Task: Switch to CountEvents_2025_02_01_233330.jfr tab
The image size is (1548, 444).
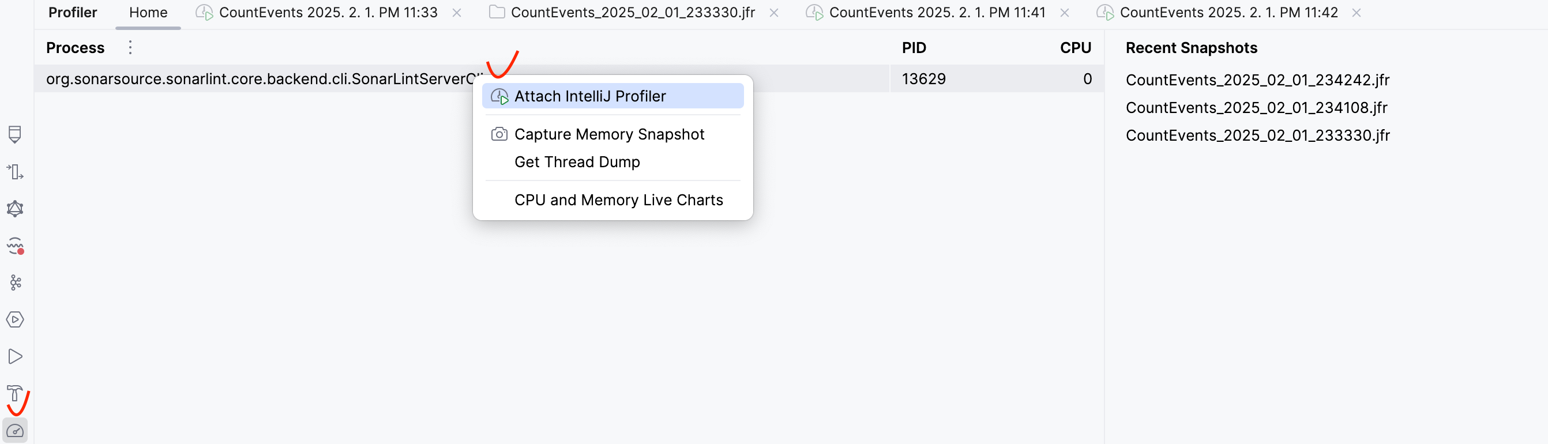Action: (632, 13)
